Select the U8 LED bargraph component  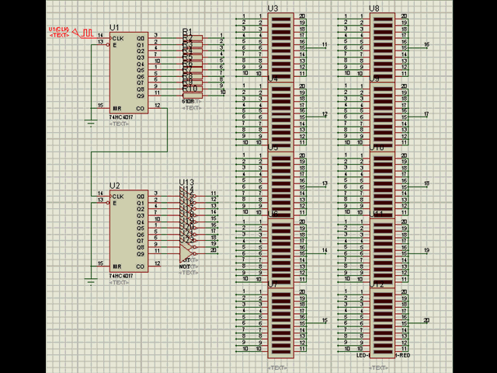(383, 47)
